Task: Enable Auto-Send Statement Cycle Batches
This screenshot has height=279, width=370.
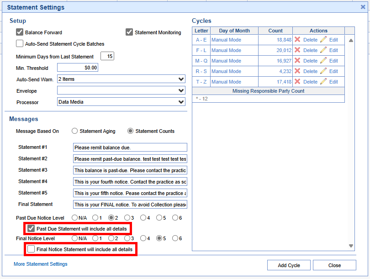Action: pos(20,43)
